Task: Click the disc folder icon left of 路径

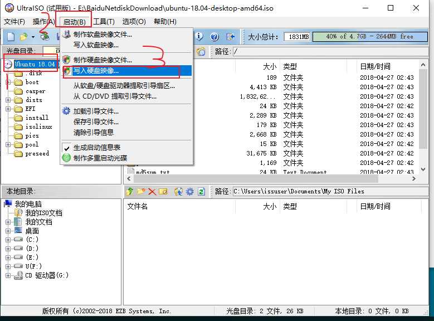Action: pyautogui.click(x=201, y=51)
